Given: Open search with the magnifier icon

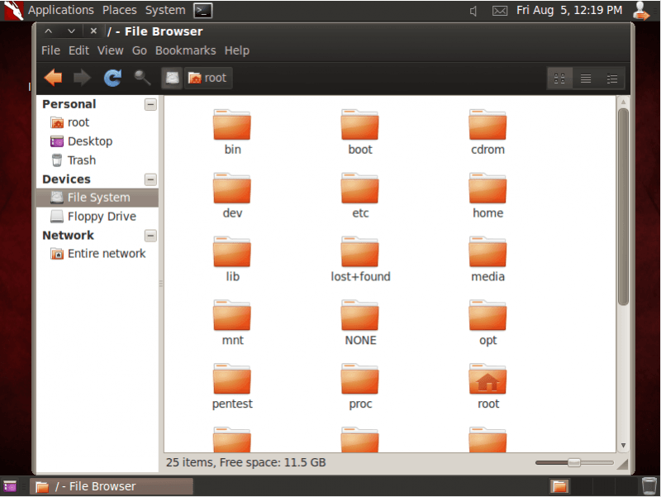Looking at the screenshot, I should point(142,78).
